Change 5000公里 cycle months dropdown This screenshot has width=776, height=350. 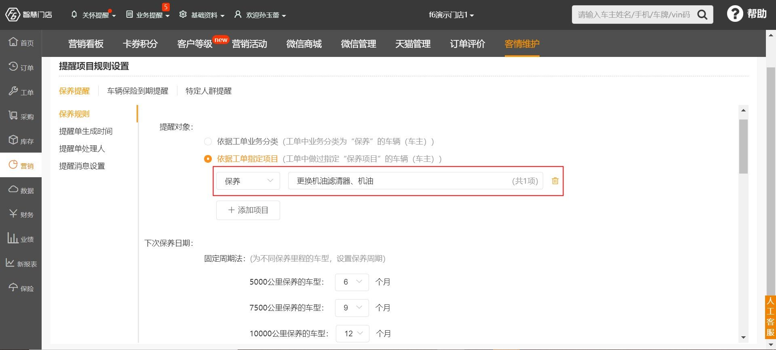tap(352, 282)
